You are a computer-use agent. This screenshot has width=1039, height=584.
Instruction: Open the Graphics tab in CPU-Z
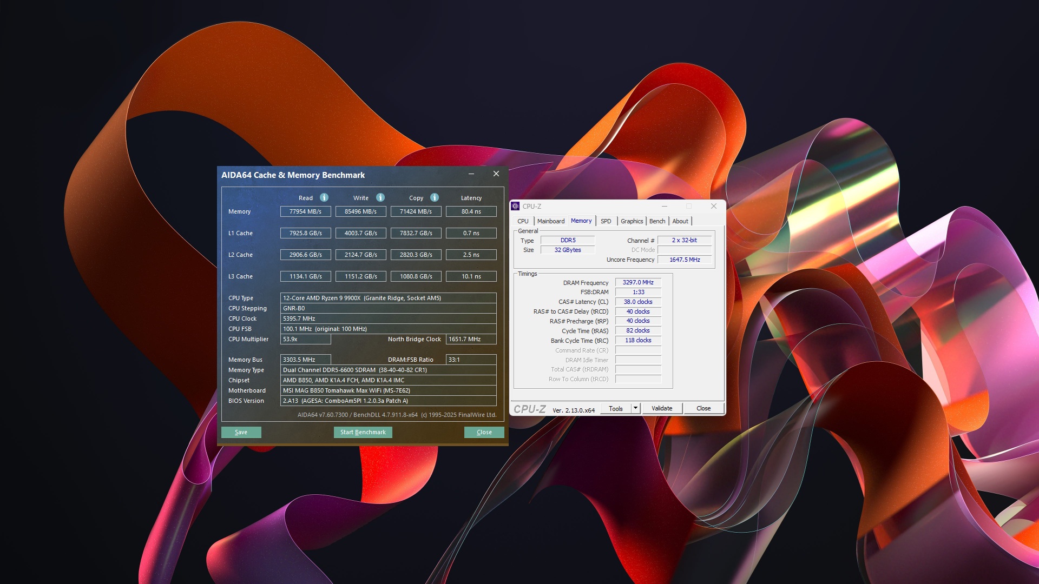click(632, 221)
